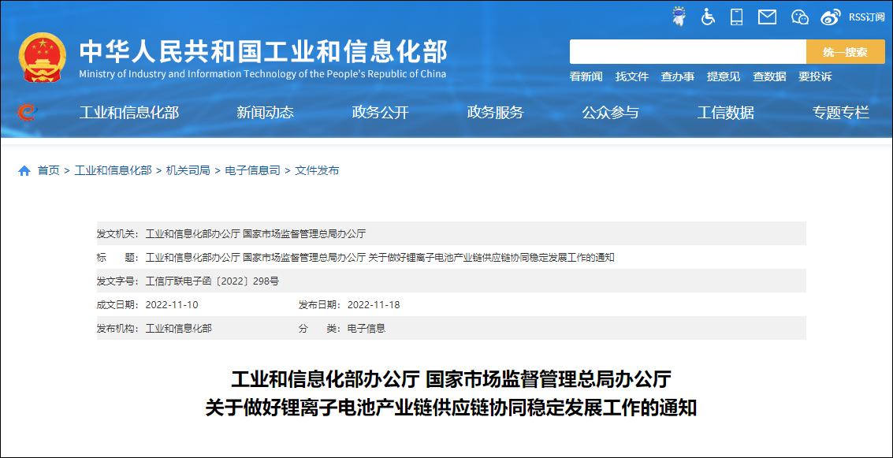Click the national emblem logo

click(x=42, y=58)
